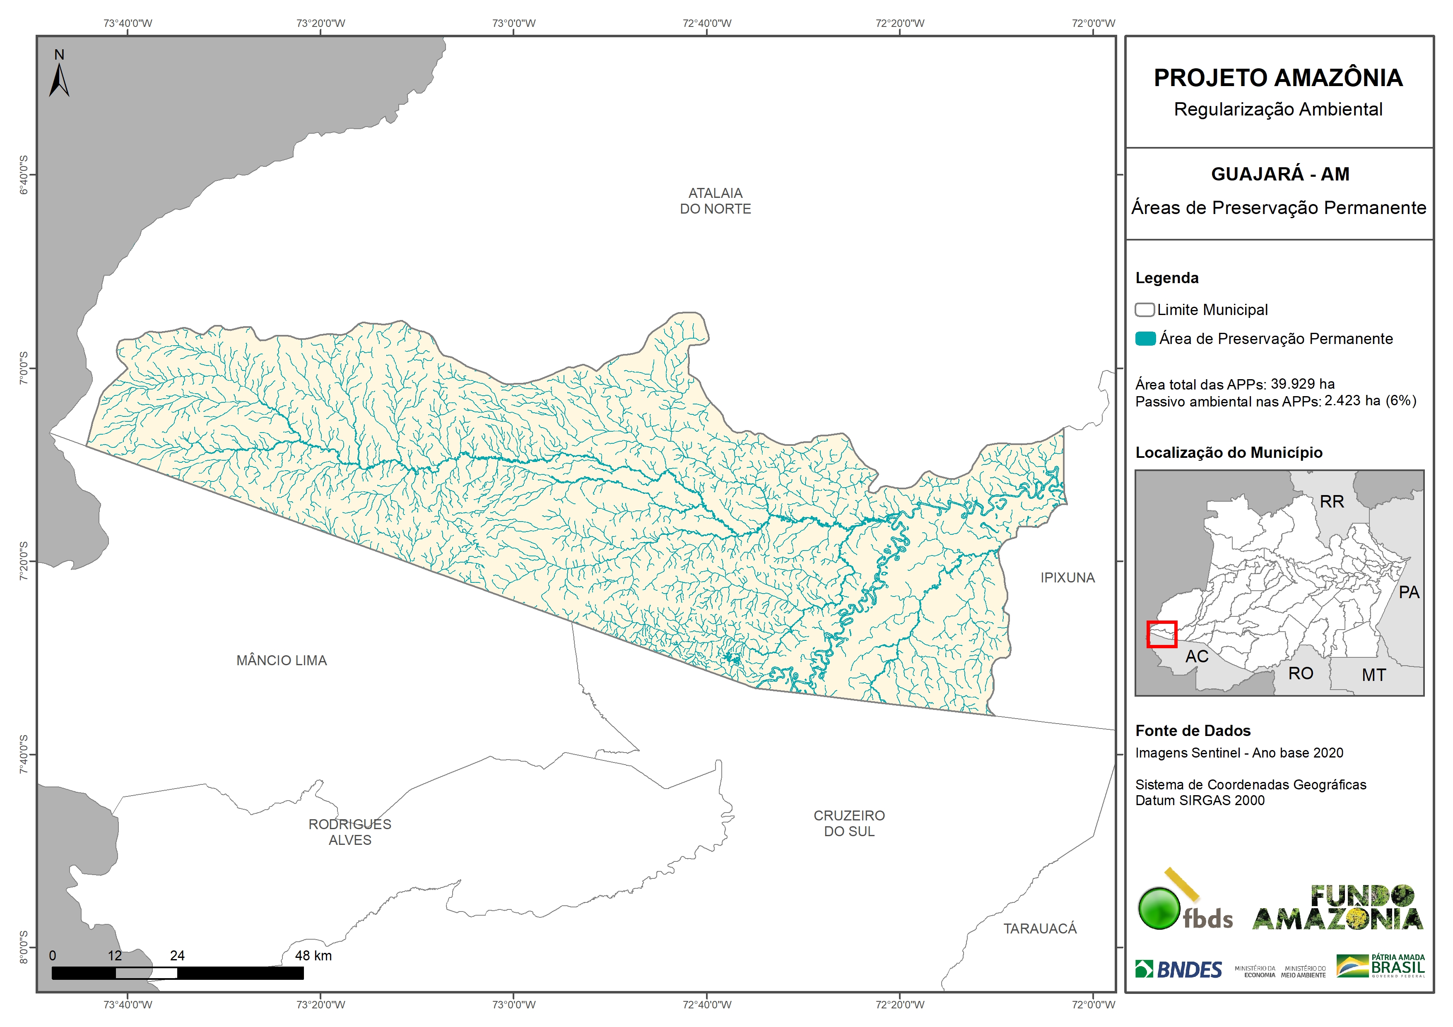Image resolution: width=1453 pixels, height=1027 pixels.
Task: Click the north arrow compass icon
Action: (59, 79)
